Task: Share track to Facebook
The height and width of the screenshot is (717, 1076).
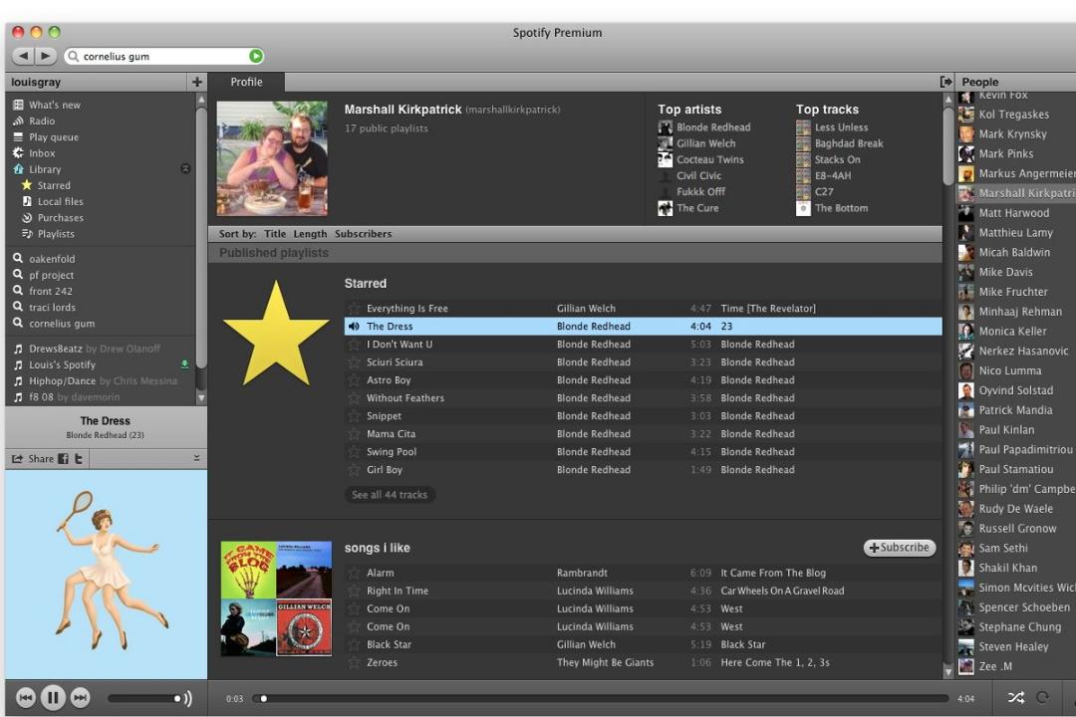Action: (x=63, y=458)
